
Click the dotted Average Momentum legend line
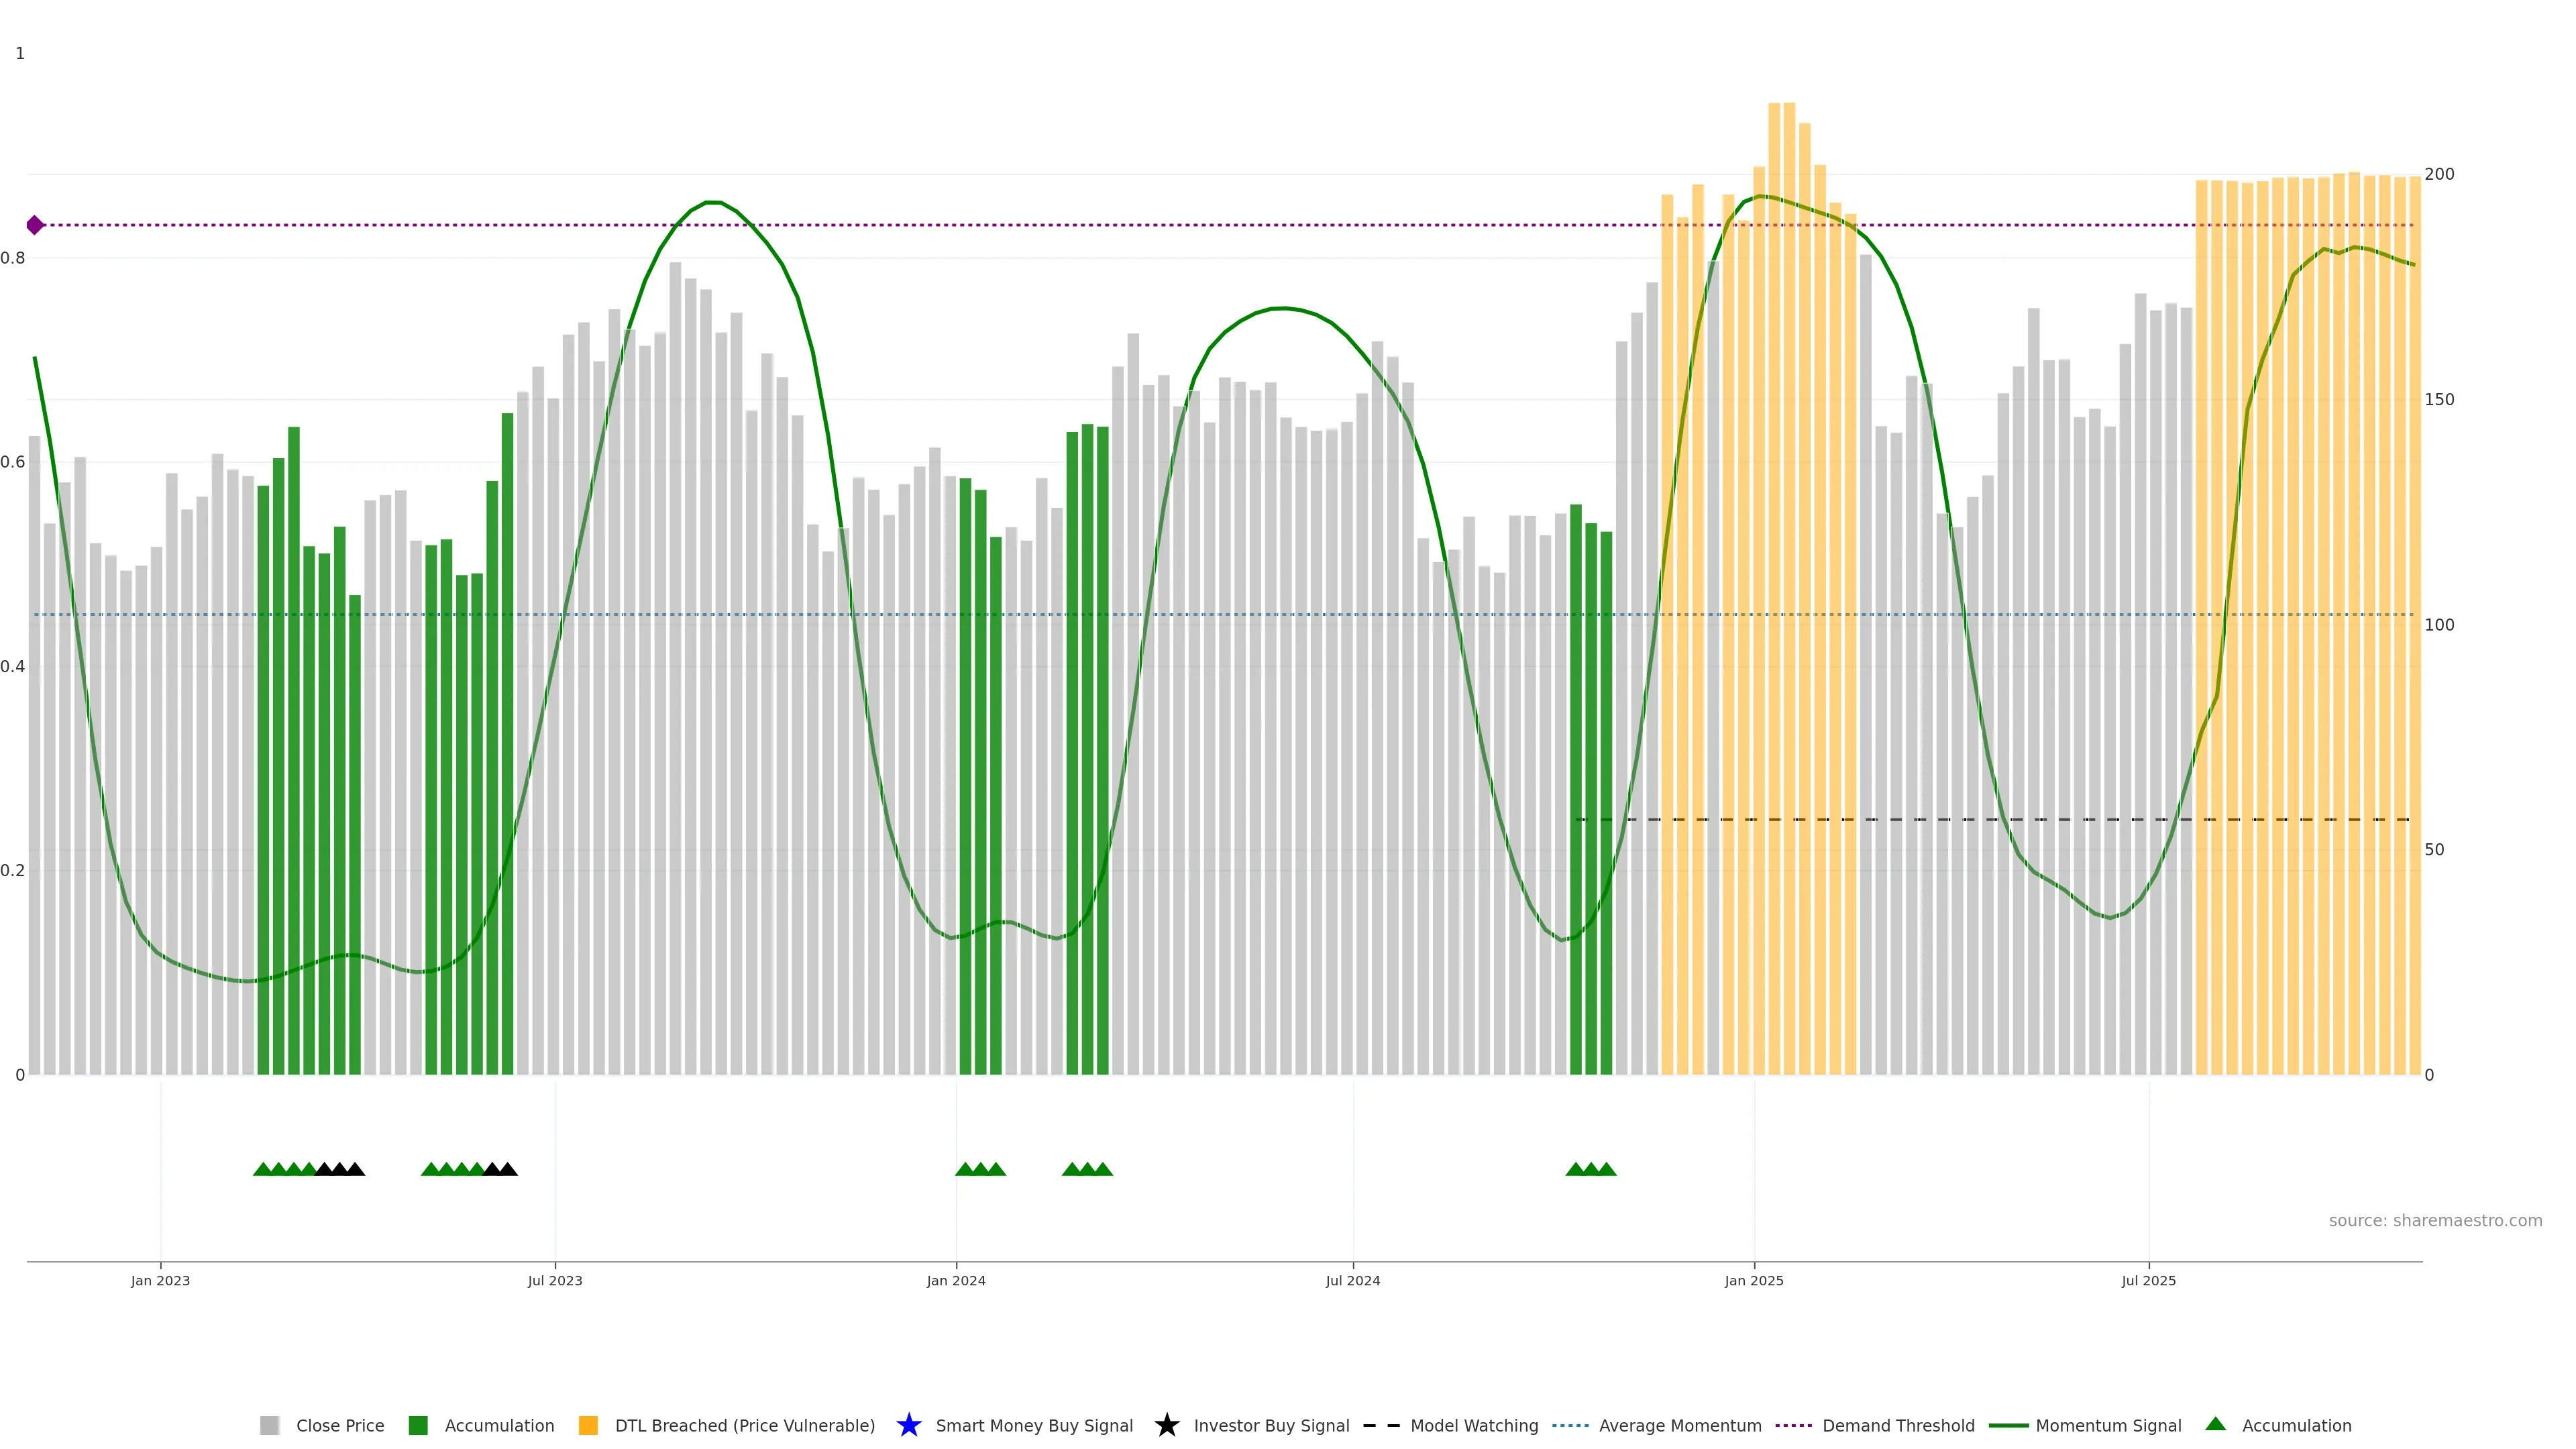pyautogui.click(x=1570, y=1425)
